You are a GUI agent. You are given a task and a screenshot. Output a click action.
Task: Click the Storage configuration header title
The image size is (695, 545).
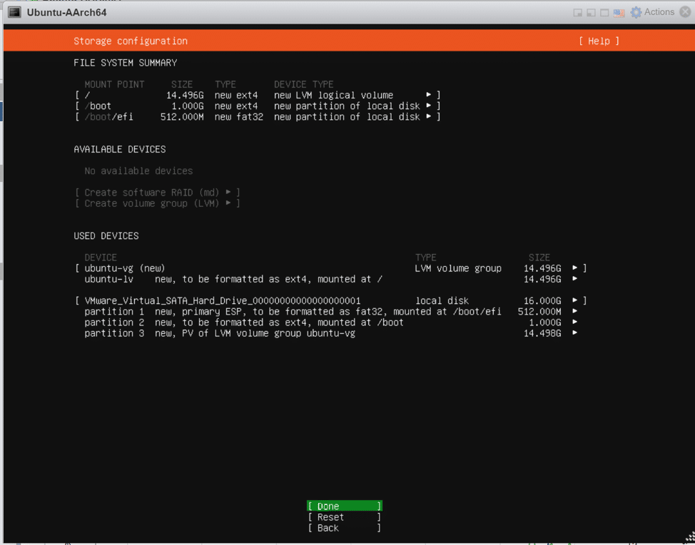(131, 41)
